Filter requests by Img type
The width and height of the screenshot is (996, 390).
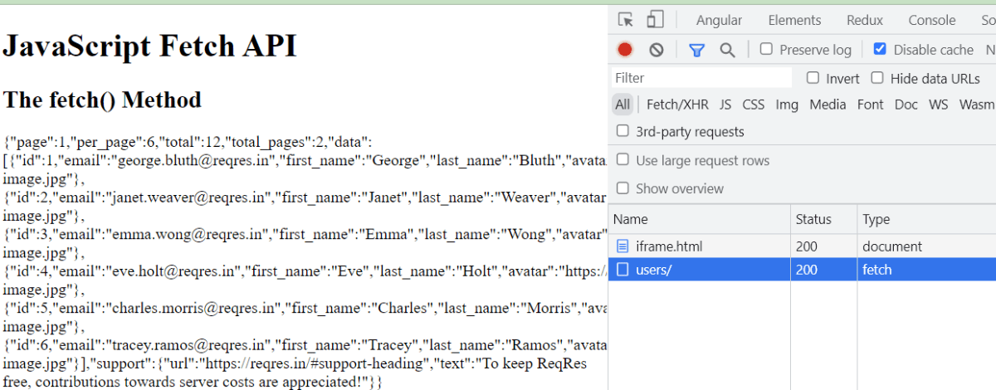[787, 105]
